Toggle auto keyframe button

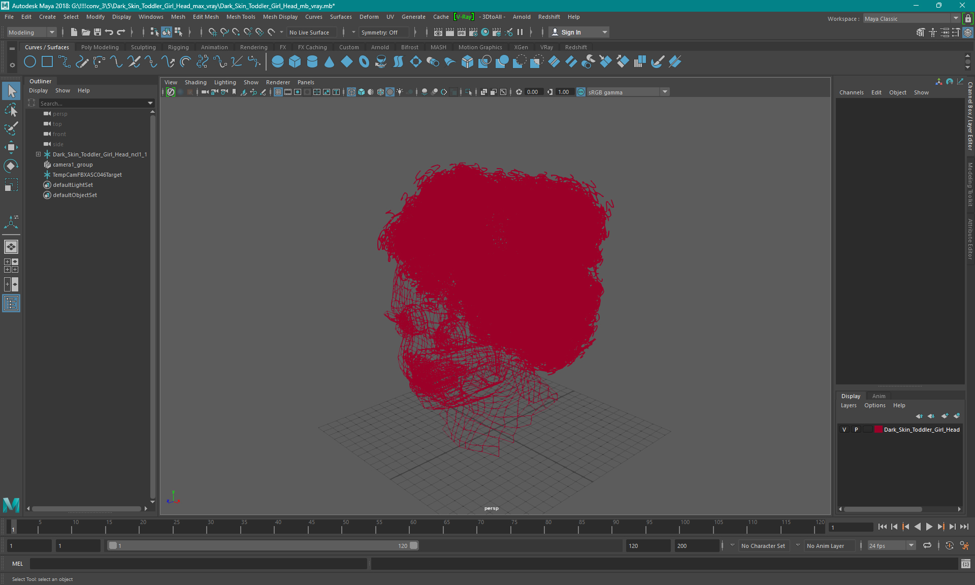coord(949,545)
